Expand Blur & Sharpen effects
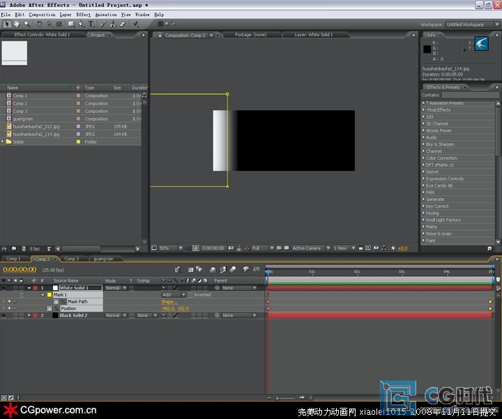Image resolution: width=502 pixels, height=419 pixels. pyautogui.click(x=423, y=144)
